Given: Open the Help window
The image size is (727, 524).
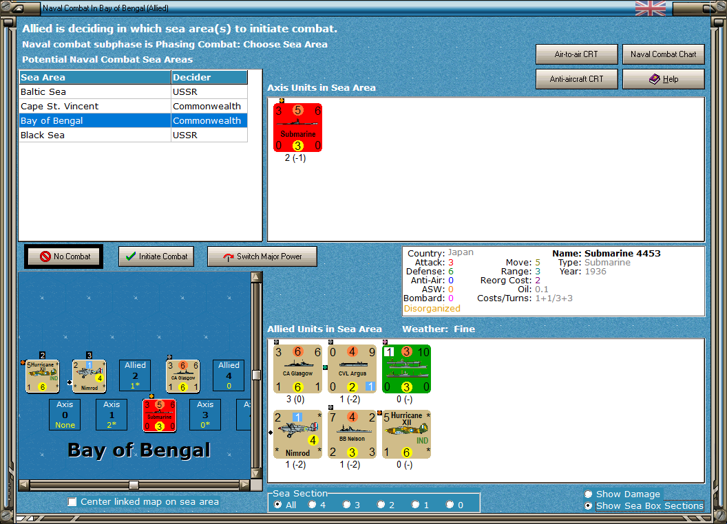Looking at the screenshot, I should [x=663, y=79].
